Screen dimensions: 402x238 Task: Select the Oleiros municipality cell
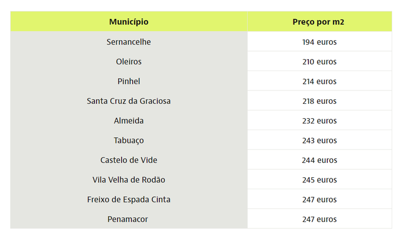[129, 61]
